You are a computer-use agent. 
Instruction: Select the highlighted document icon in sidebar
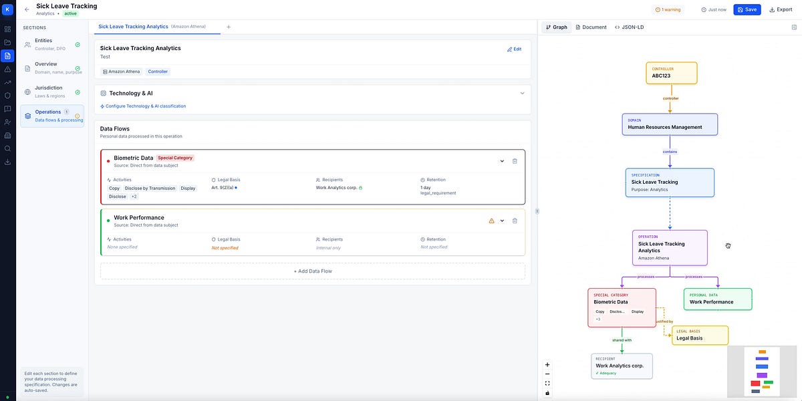pyautogui.click(x=7, y=55)
